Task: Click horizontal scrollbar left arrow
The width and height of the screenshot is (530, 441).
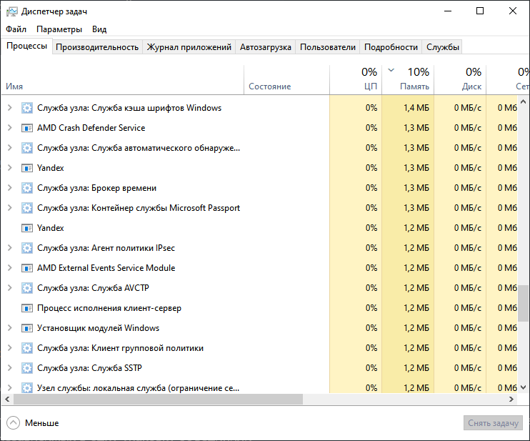Action: [x=7, y=400]
